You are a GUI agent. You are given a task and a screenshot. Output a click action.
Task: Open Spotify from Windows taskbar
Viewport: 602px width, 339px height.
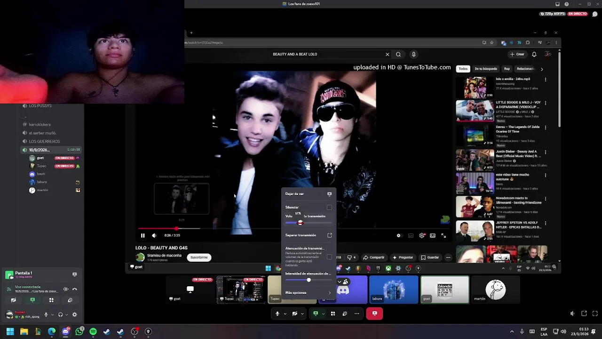(93, 332)
